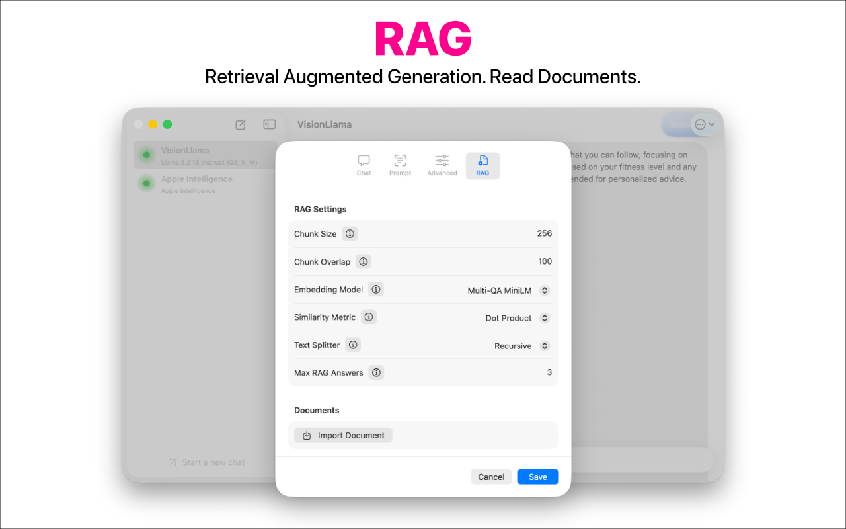Edit the Chunk Overlap value 100
Image resolution: width=846 pixels, height=529 pixels.
545,261
